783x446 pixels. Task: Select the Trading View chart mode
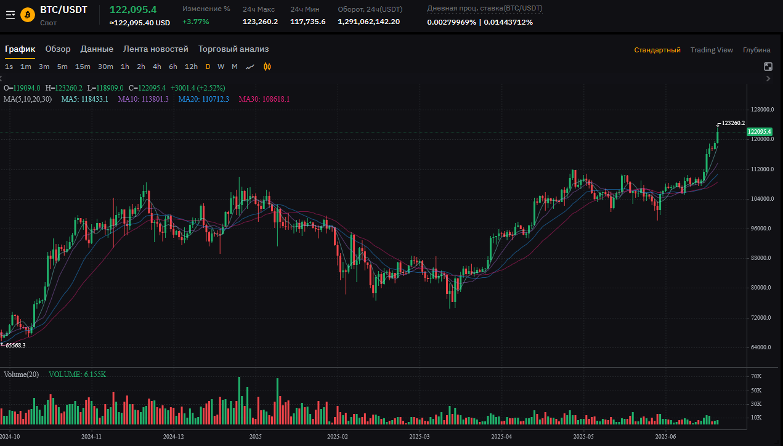pos(712,50)
